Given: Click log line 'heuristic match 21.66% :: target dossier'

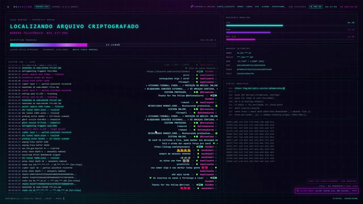Looking at the screenshot, I should point(44,129).
